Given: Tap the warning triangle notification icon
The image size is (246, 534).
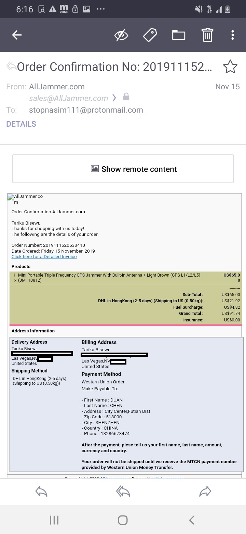Looking at the screenshot, I should pos(53,9).
